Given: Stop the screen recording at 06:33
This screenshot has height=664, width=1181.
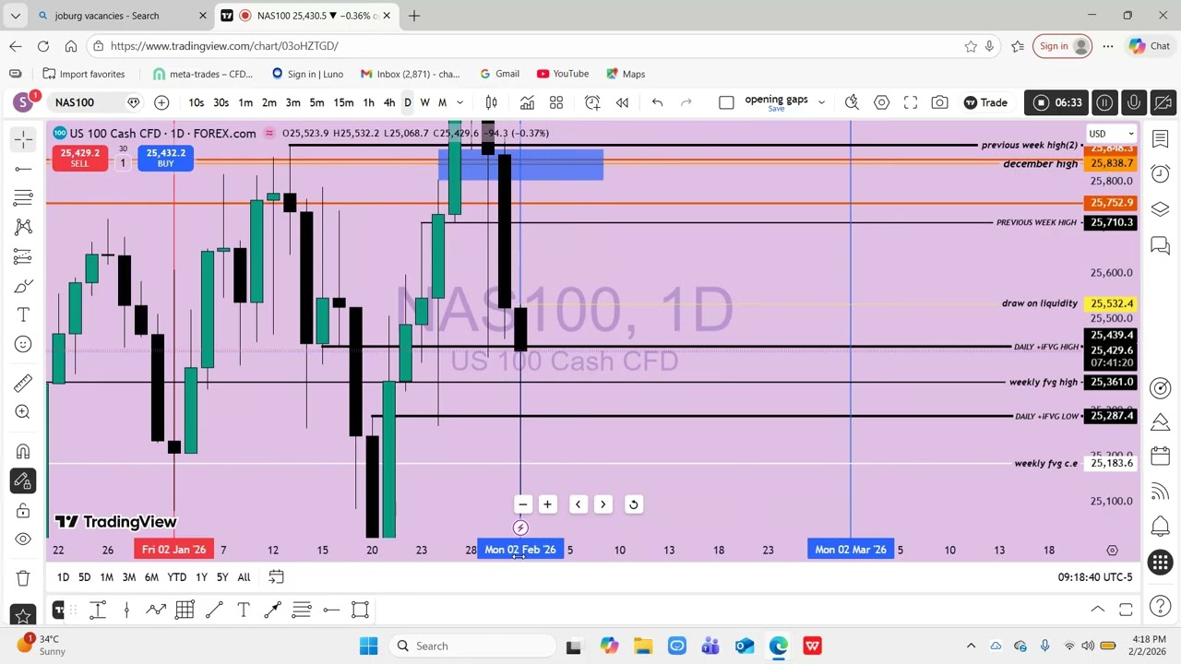Looking at the screenshot, I should tap(1057, 102).
